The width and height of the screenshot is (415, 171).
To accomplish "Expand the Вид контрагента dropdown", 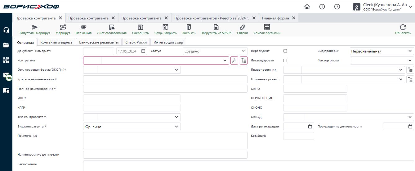I will pyautogui.click(x=176, y=127).
